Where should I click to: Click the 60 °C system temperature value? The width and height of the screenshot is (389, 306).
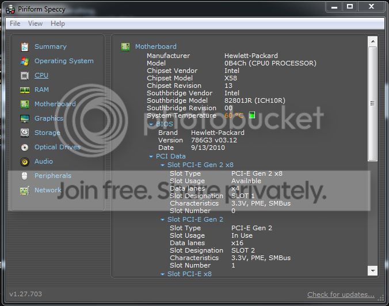point(234,115)
